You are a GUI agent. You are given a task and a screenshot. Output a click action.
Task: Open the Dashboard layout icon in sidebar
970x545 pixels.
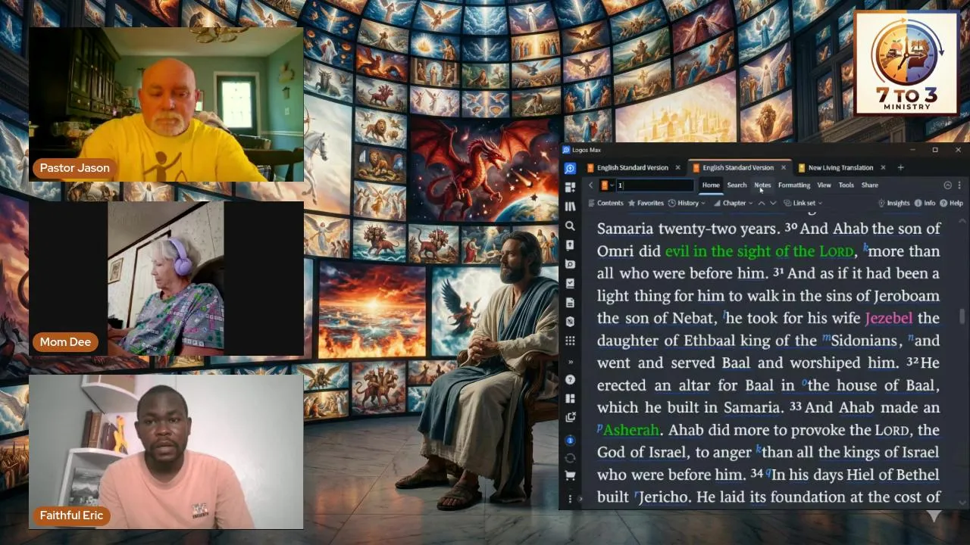tap(570, 187)
